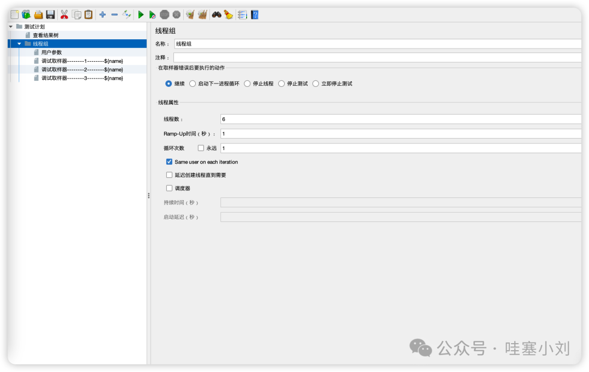Screen dimensions: 589x372
Task: Click the 测试计划 folder icon
Action: coord(19,26)
